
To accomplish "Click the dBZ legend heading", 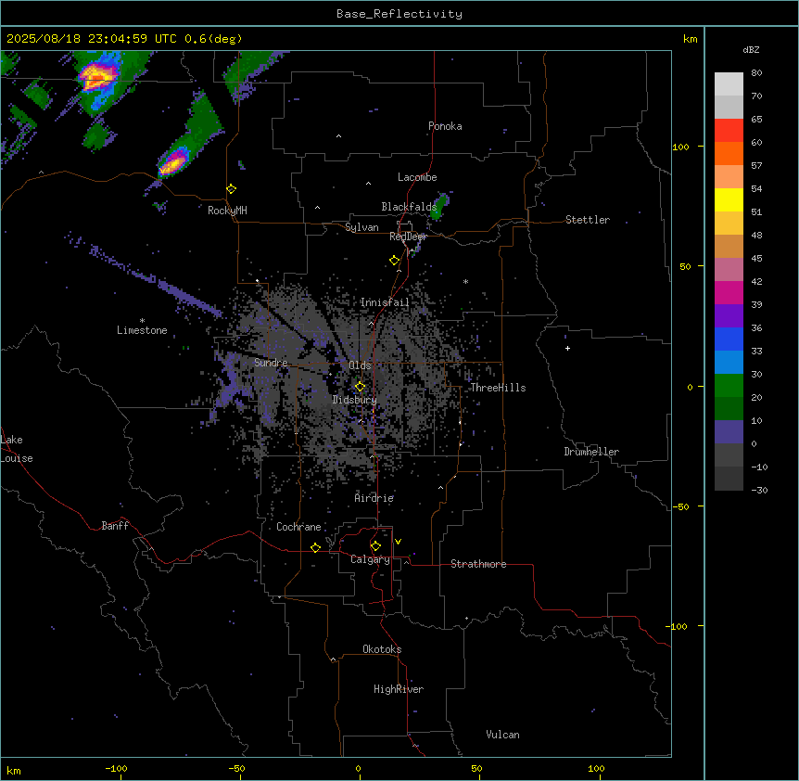I will click(751, 49).
